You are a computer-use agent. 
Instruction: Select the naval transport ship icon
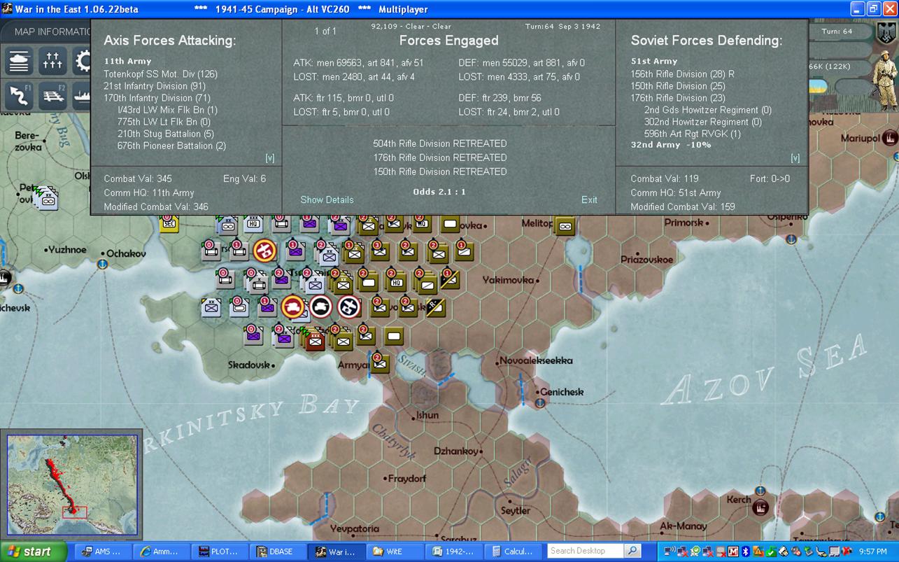tap(82, 96)
